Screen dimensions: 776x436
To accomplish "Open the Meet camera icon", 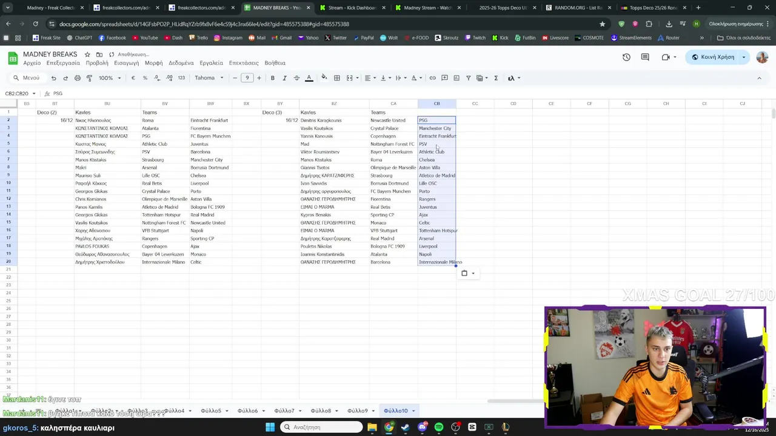I will [666, 57].
